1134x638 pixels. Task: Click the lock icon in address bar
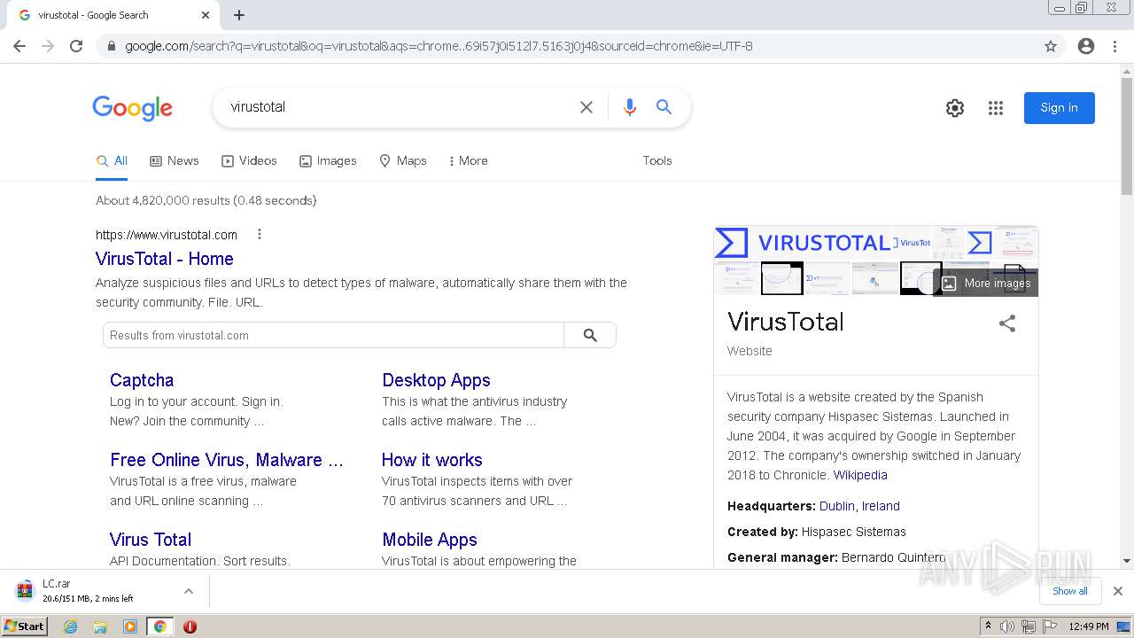111,46
